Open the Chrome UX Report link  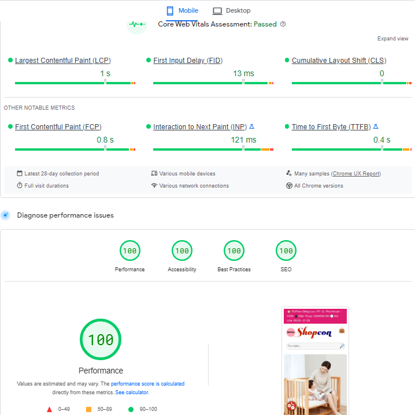(356, 174)
